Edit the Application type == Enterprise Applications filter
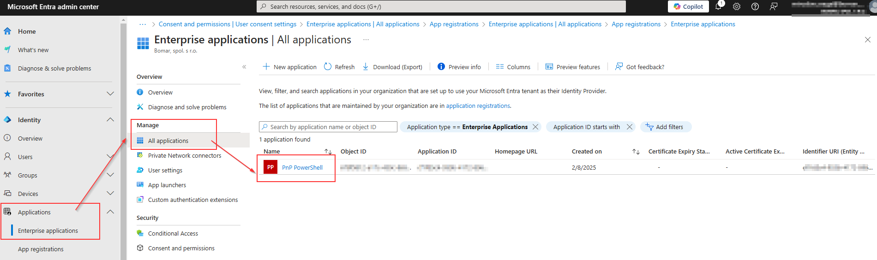The height and width of the screenshot is (260, 877). click(x=467, y=127)
